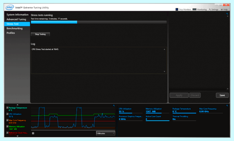234x141 pixels.
Task: Click the monitoring line graph
Action: pos(73,117)
